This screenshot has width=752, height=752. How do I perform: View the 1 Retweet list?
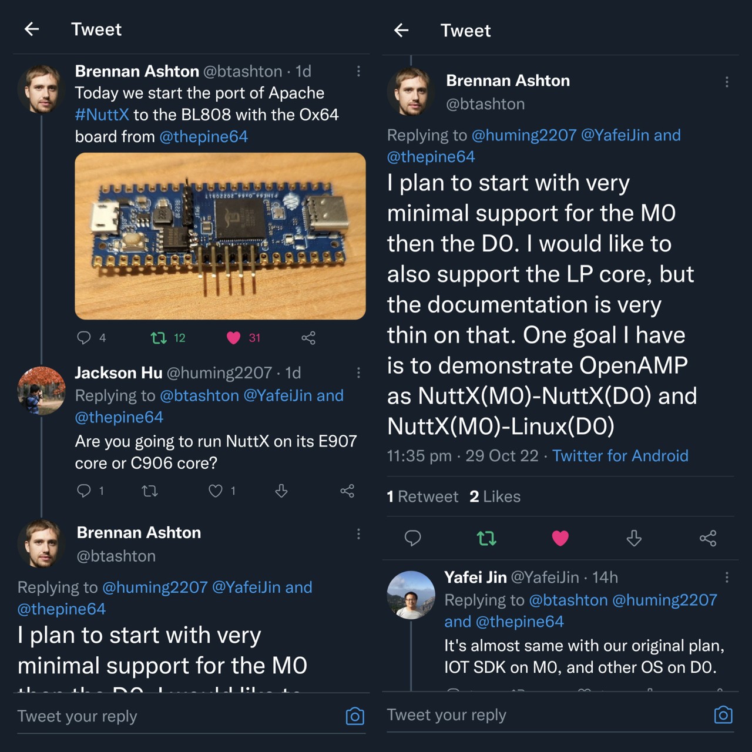(x=422, y=496)
